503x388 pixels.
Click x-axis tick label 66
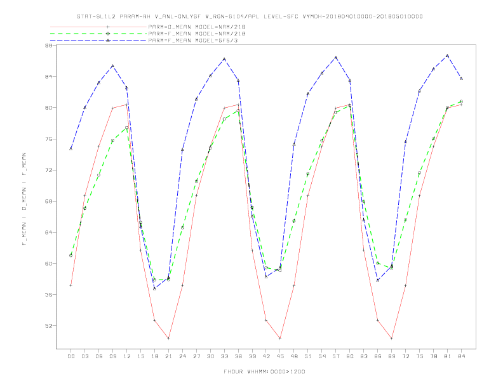coord(378,356)
